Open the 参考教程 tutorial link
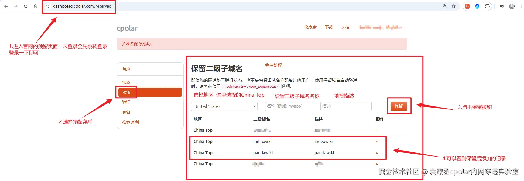Image resolution: width=524 pixels, height=181 pixels. [273, 65]
